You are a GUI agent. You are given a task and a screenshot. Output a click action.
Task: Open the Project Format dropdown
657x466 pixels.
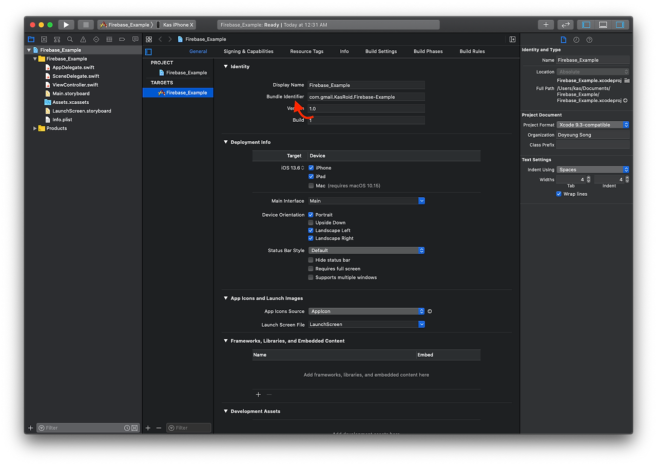(x=593, y=125)
